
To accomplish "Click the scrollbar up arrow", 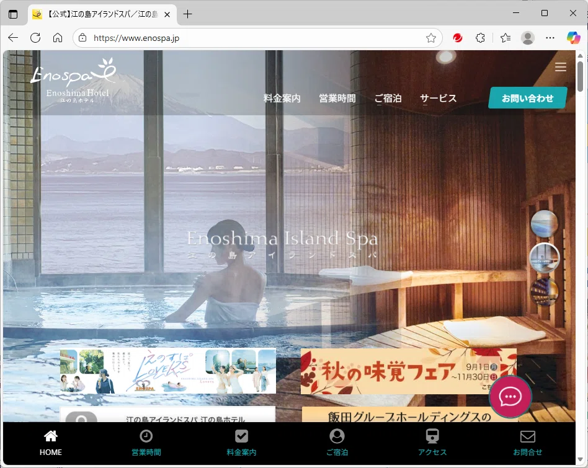I will point(580,56).
